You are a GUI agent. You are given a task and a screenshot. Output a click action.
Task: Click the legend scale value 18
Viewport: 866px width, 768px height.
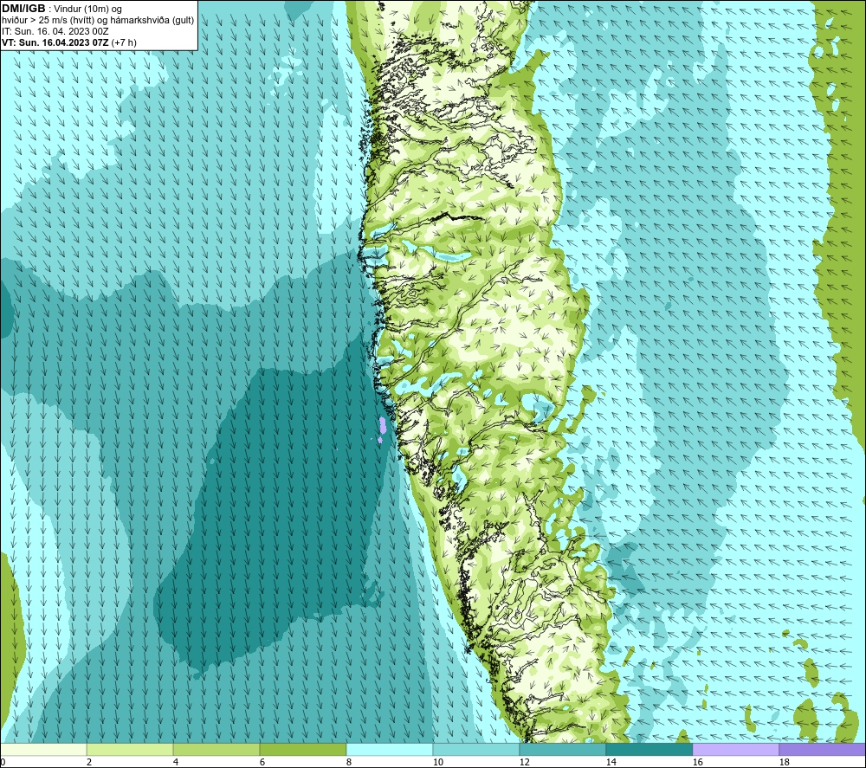pyautogui.click(x=784, y=762)
